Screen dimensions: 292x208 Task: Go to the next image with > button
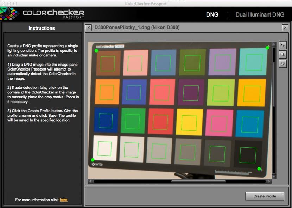coord(285,28)
